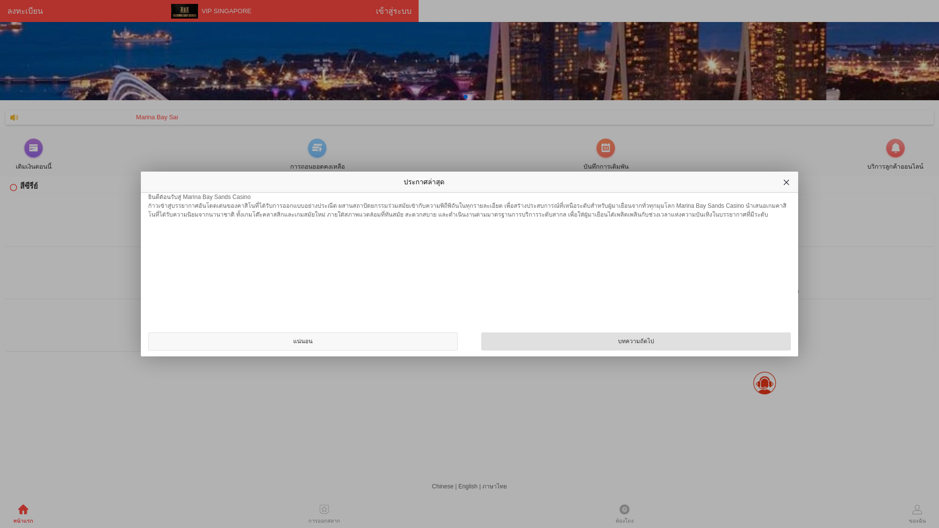Click the บทความถัดไป next article button

(636, 341)
